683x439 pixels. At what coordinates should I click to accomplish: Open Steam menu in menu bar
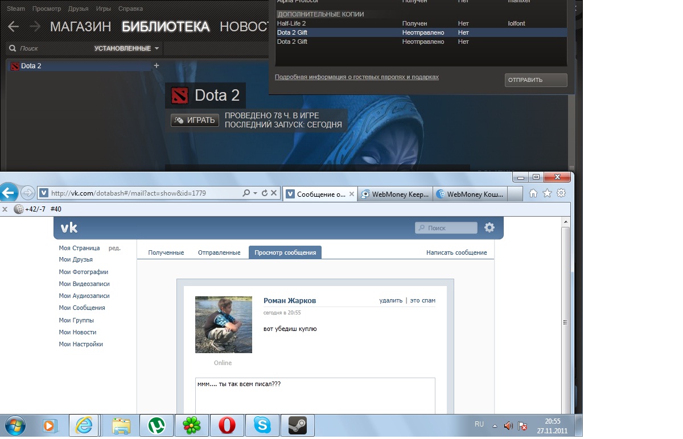tap(16, 9)
